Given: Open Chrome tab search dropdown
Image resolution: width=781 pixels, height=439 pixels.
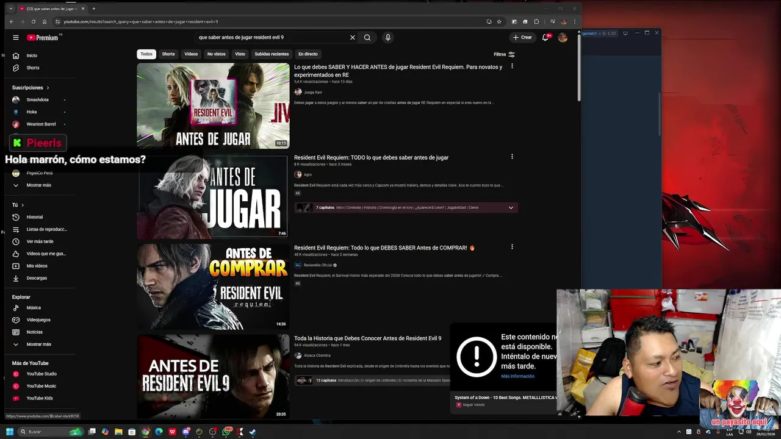Looking at the screenshot, I should [10, 9].
